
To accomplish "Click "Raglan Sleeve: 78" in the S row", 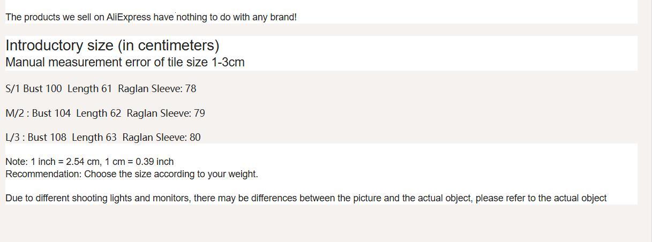I will coord(157,89).
